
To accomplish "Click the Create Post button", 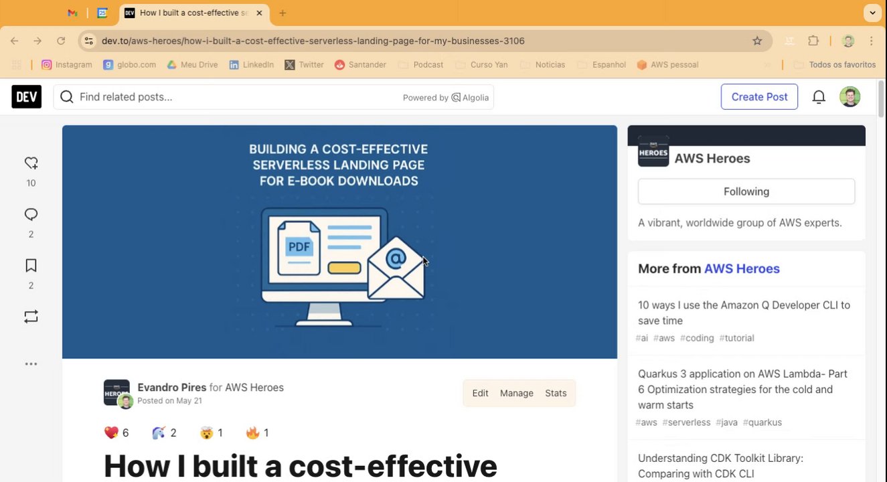I will (759, 97).
